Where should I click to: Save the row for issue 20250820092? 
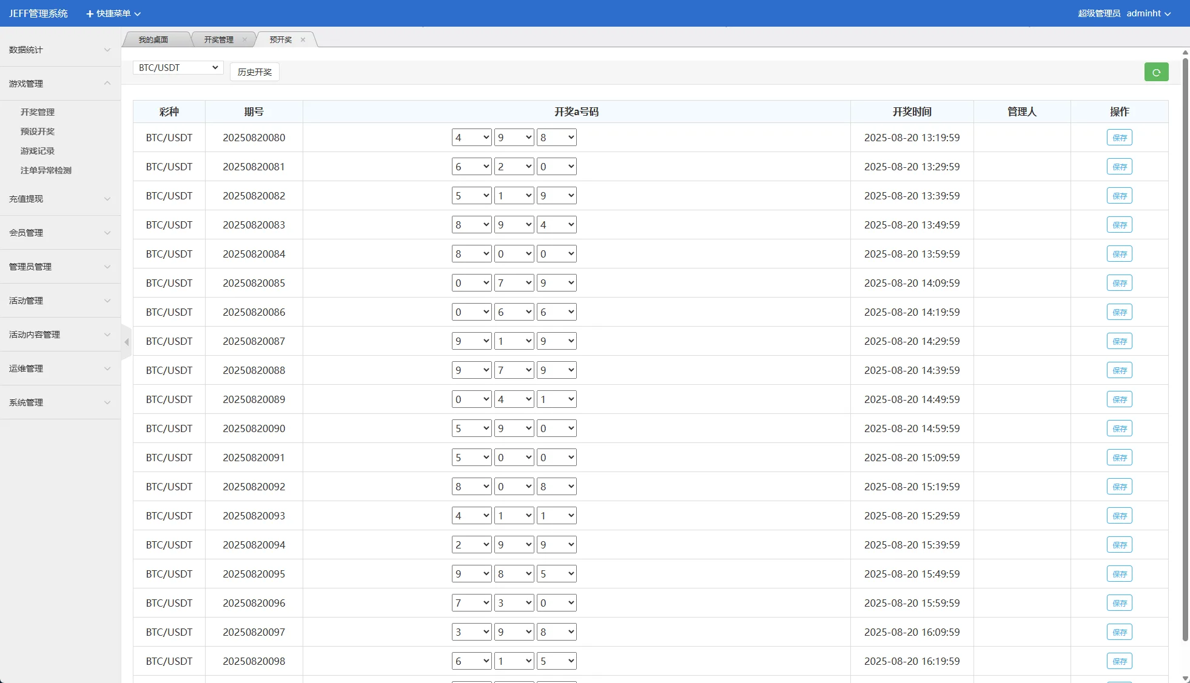(1119, 487)
